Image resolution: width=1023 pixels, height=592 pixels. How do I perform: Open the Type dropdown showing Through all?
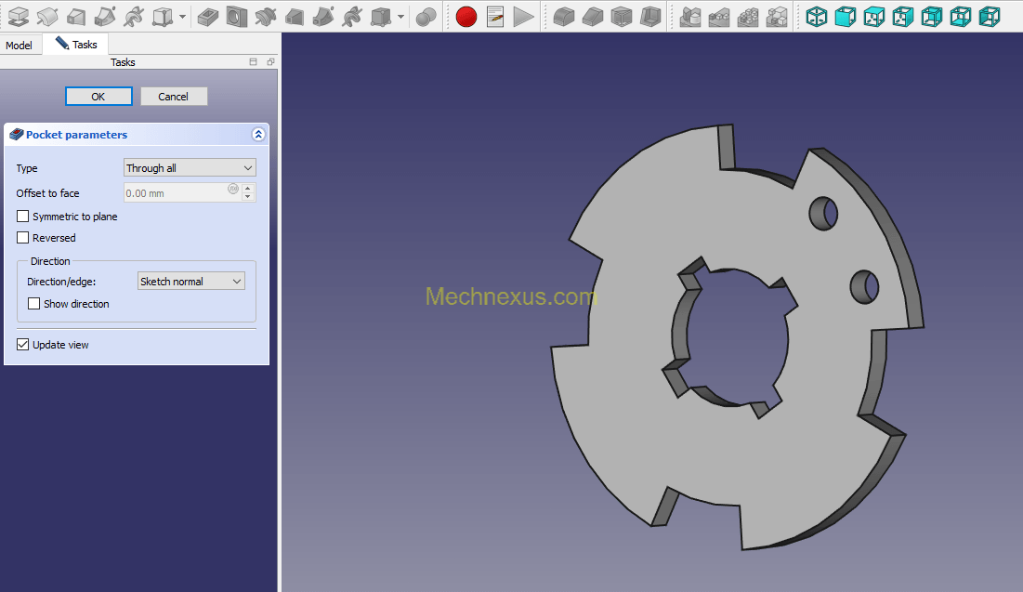[190, 168]
